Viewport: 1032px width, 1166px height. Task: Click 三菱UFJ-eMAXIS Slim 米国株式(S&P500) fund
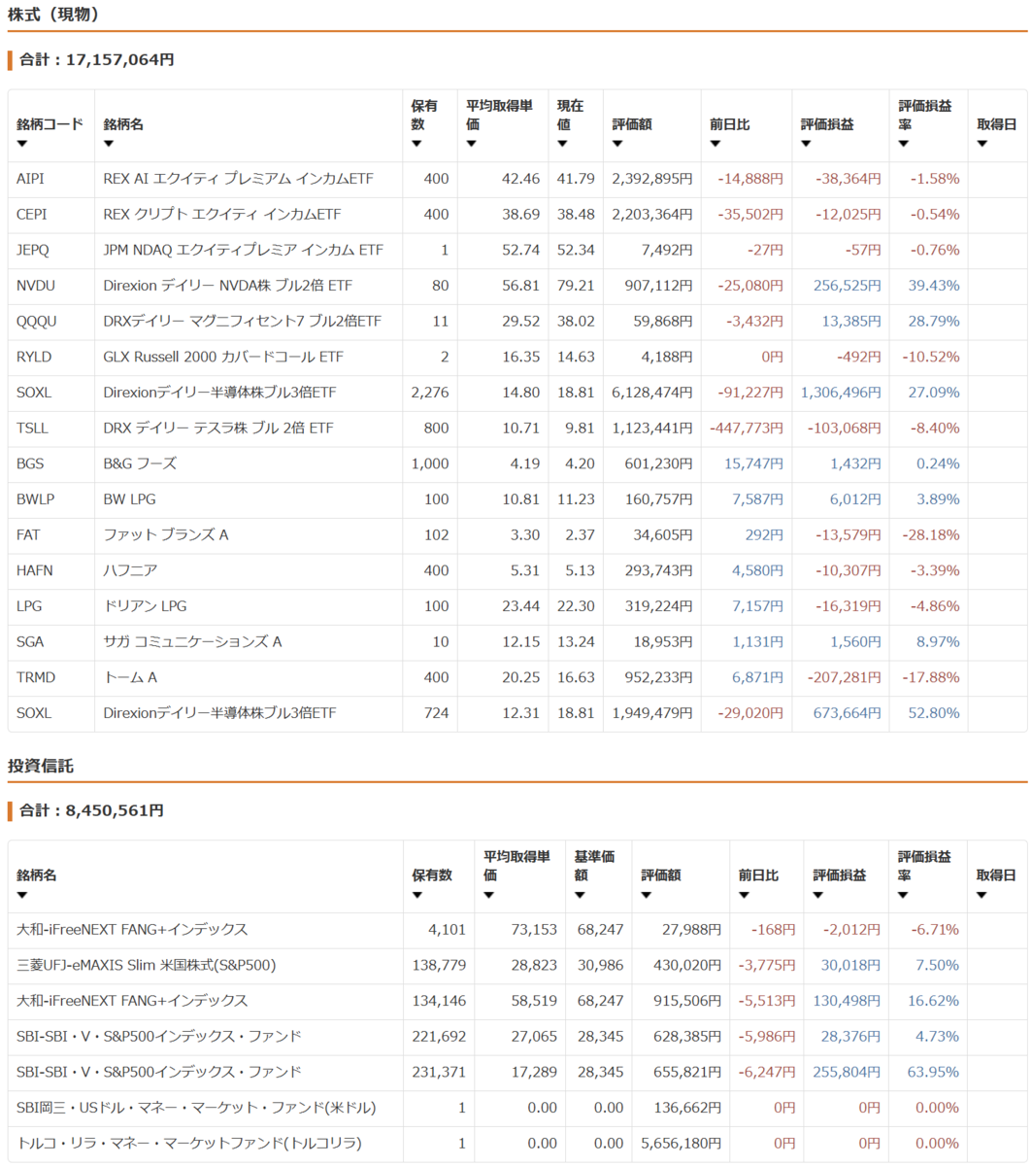(x=147, y=965)
